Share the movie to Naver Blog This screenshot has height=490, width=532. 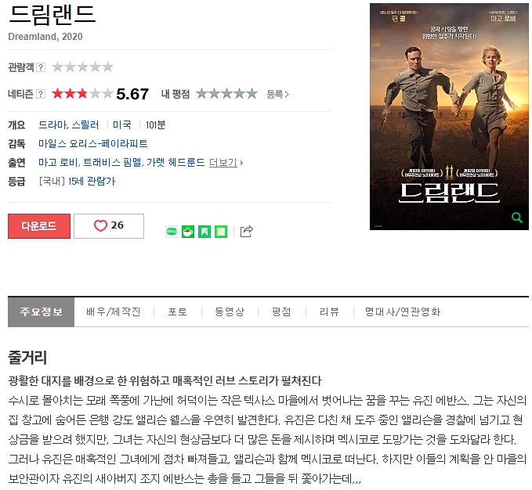tap(172, 232)
